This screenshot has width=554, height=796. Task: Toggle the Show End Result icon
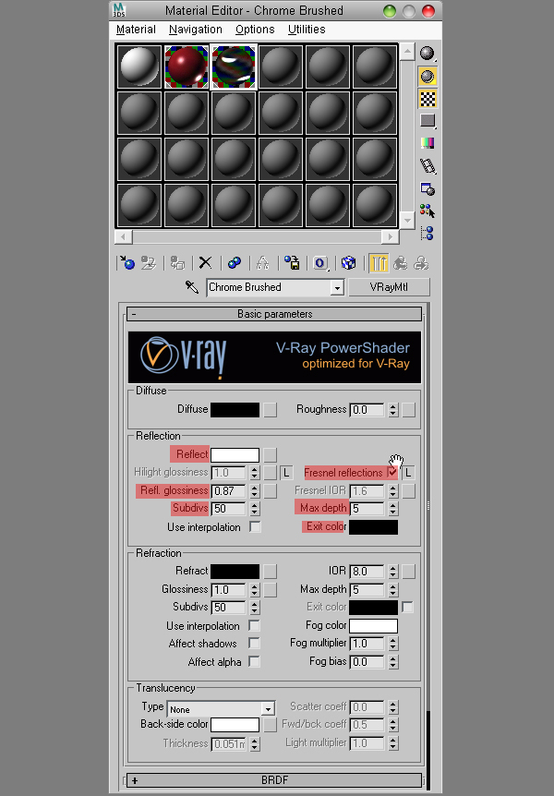tap(379, 262)
